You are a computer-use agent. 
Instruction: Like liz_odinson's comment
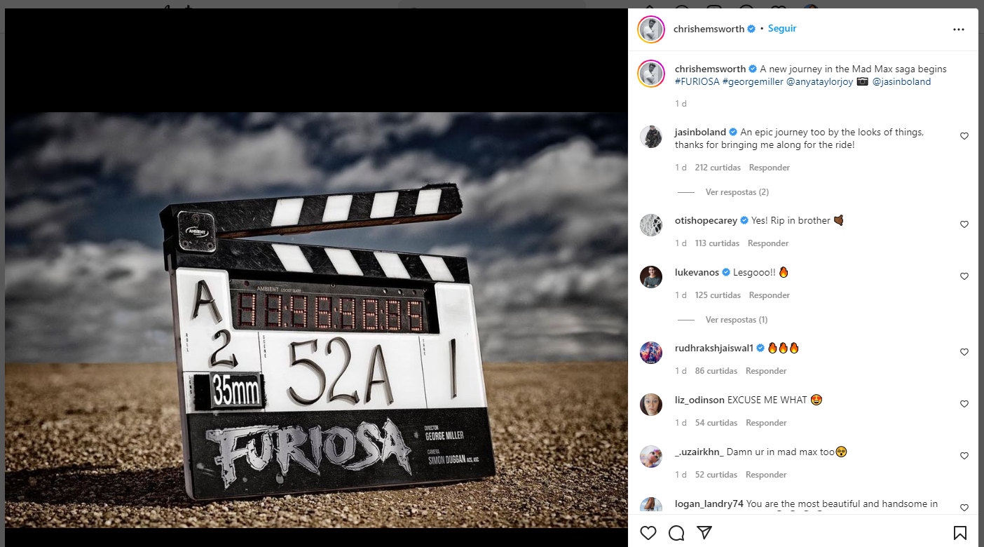coord(964,404)
